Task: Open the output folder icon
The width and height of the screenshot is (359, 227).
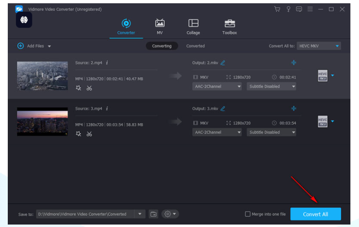Action: pos(154,214)
